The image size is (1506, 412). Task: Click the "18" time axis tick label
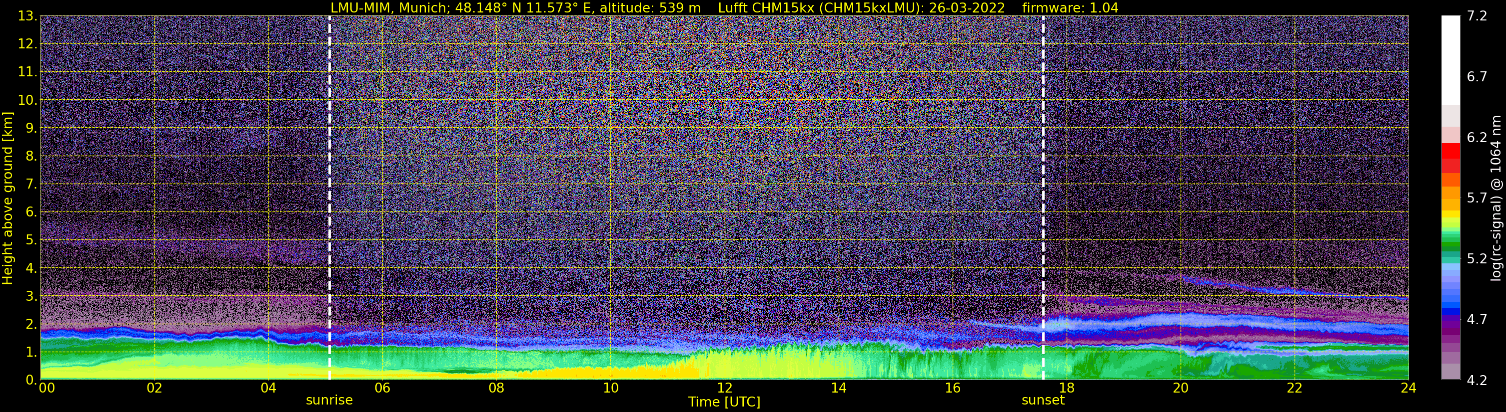pos(1066,388)
